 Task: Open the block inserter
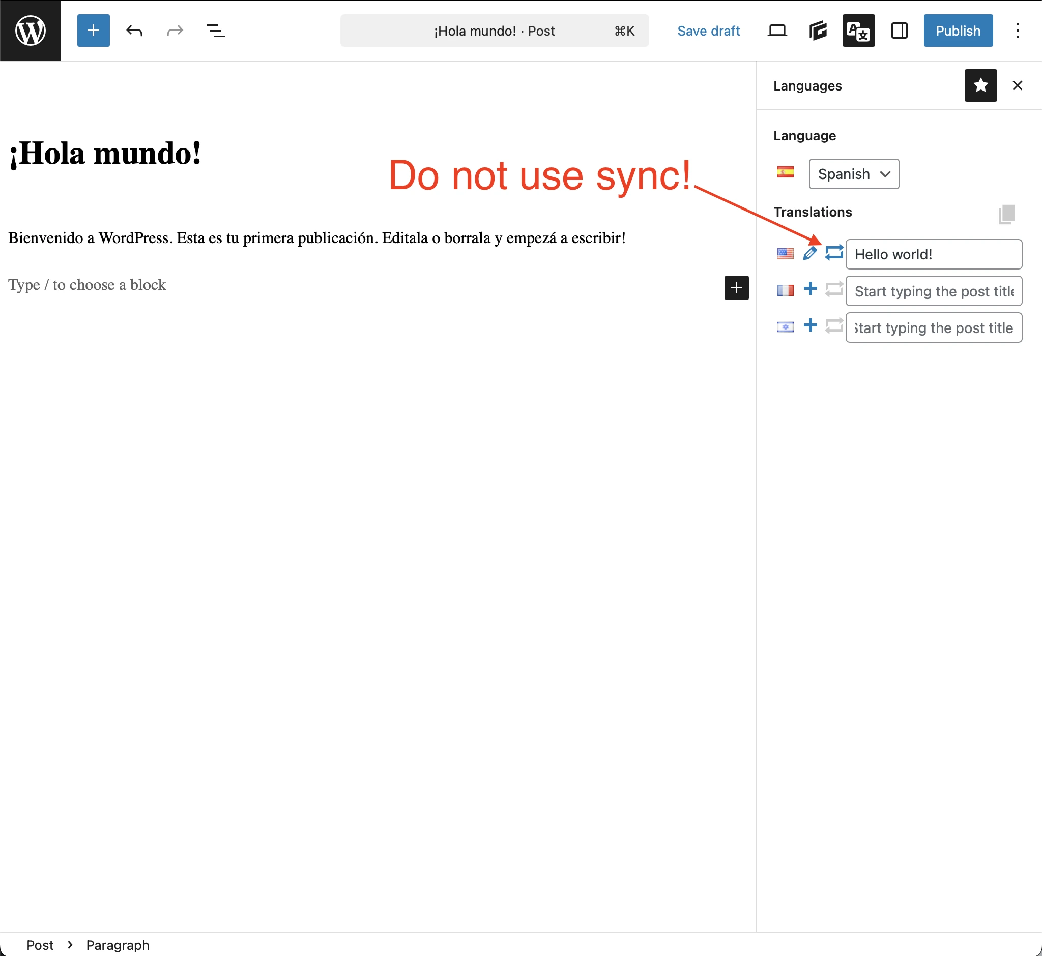93,31
